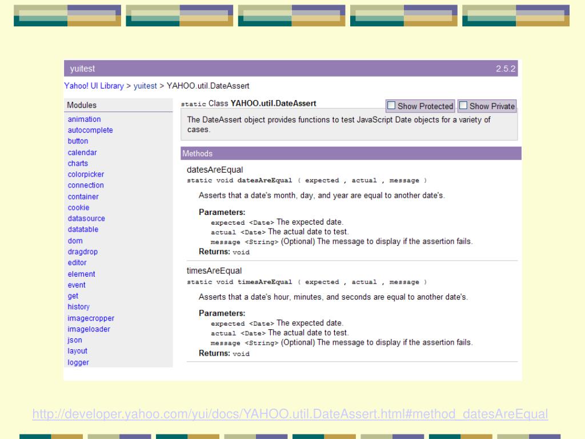Click Parameters label under timesAreEqual
The image size is (585, 439).
[x=222, y=313]
